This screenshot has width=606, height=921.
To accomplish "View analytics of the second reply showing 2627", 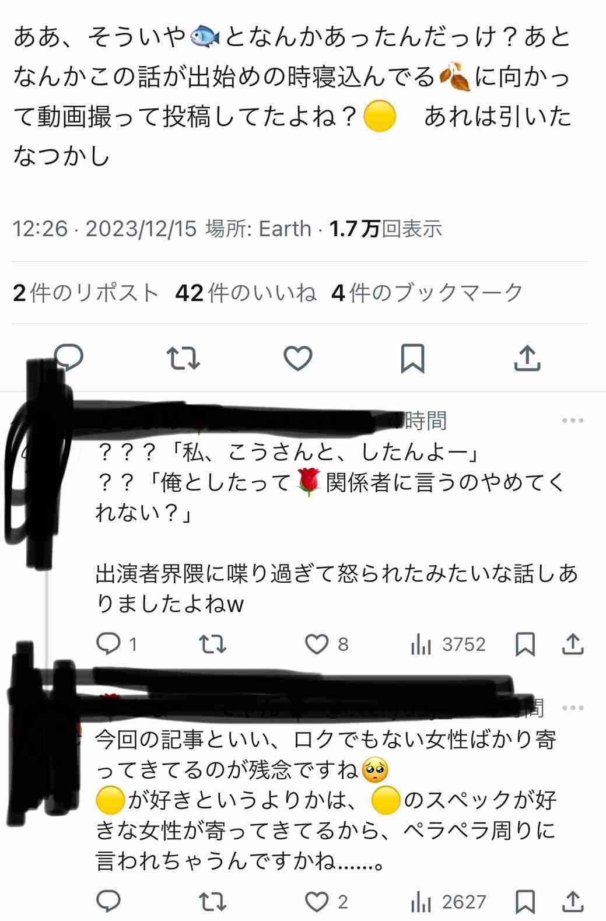I will [x=448, y=902].
